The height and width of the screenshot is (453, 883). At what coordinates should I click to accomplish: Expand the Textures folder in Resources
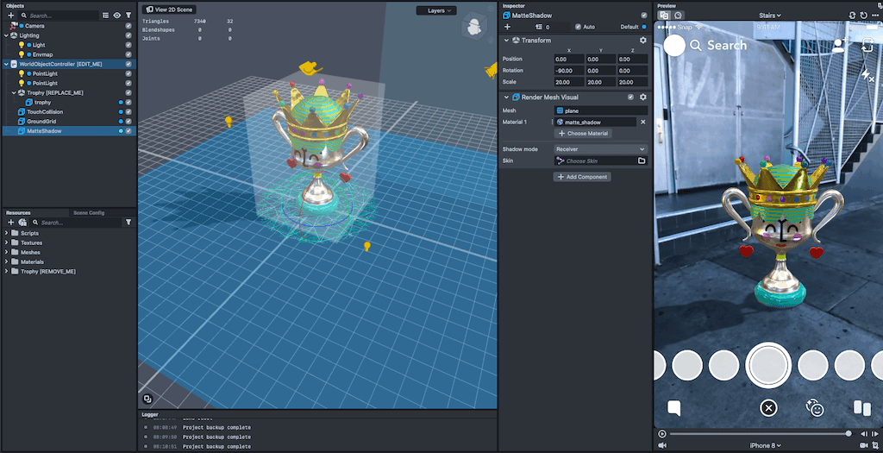coord(8,243)
